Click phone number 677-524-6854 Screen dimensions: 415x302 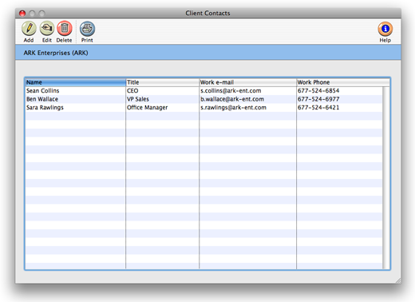tap(318, 91)
